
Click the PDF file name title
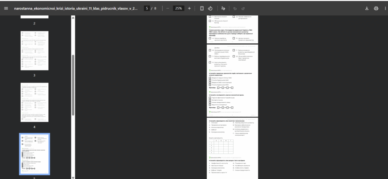click(x=76, y=8)
